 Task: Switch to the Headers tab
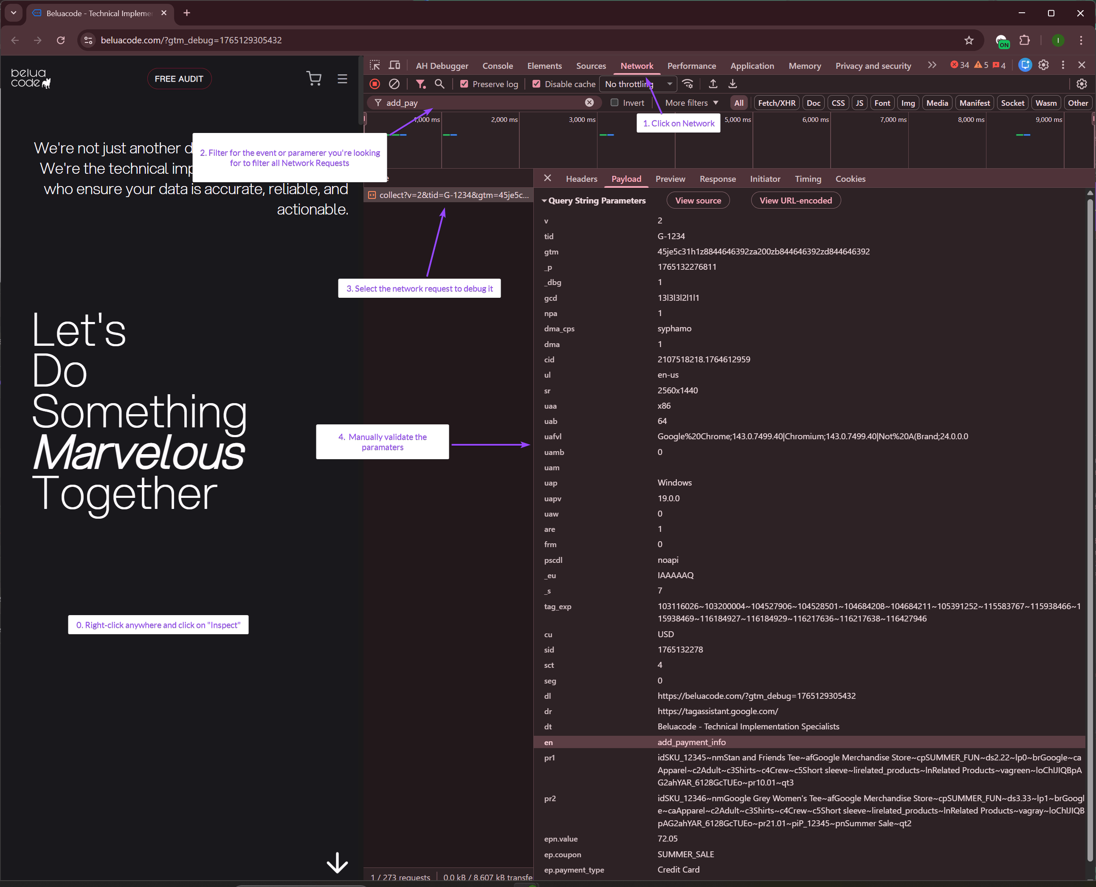581,179
